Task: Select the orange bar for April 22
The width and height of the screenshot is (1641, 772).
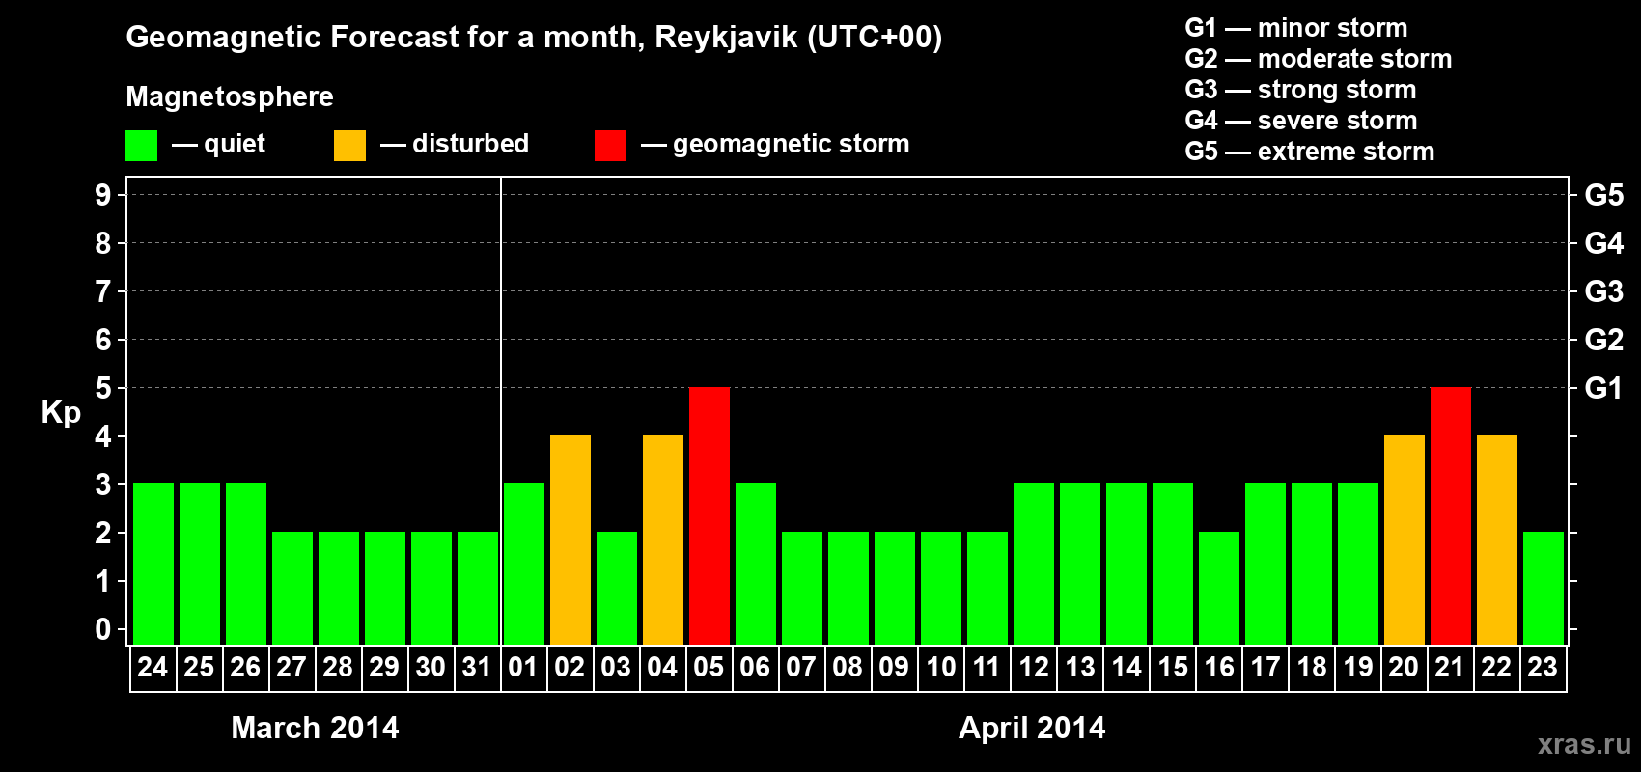Action: click(x=1497, y=539)
